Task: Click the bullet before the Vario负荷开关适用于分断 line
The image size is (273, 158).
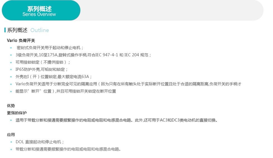Action: click(x=11, y=84)
